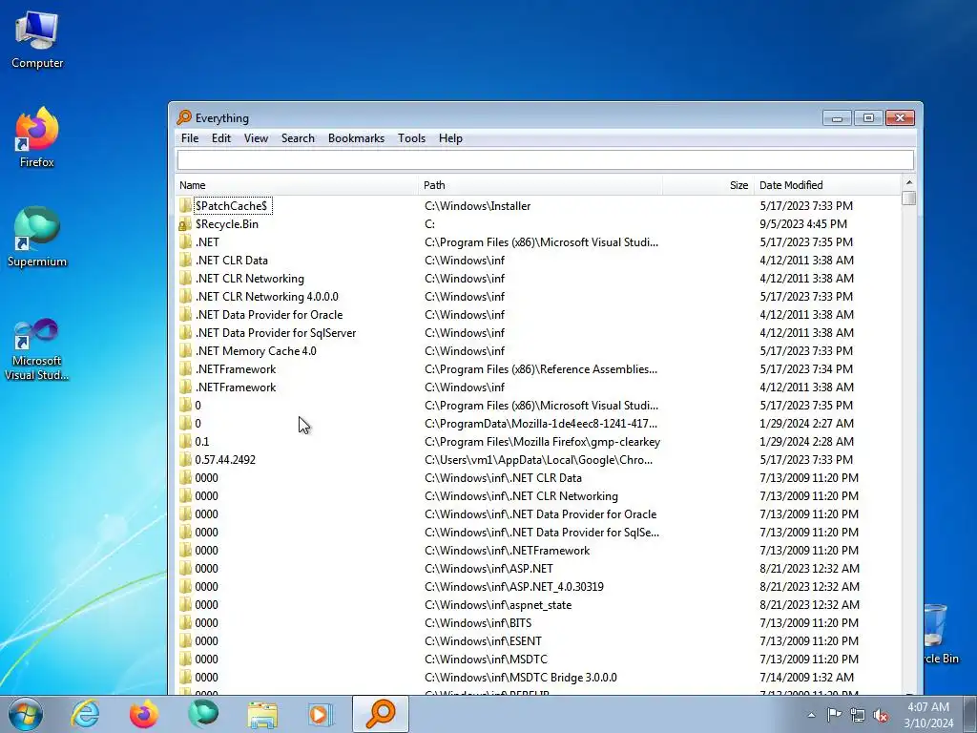Open the Tools menu
This screenshot has width=977, height=733.
click(x=411, y=138)
